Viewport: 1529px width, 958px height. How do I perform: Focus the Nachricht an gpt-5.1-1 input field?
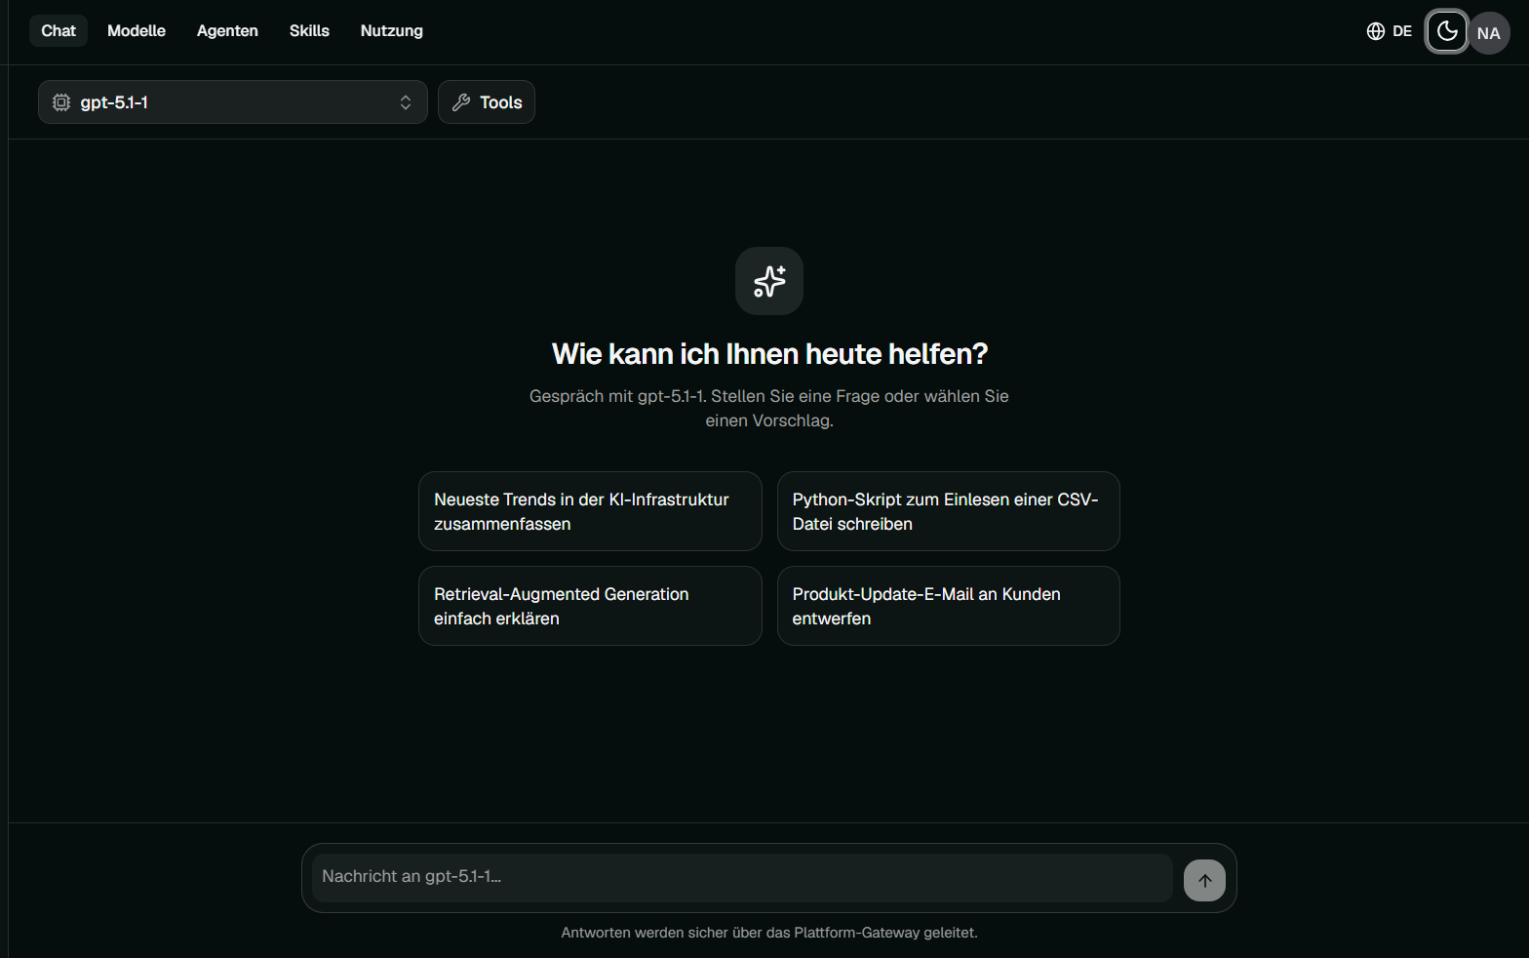point(742,878)
